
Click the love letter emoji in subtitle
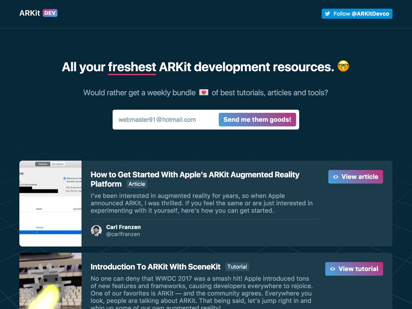click(x=203, y=92)
